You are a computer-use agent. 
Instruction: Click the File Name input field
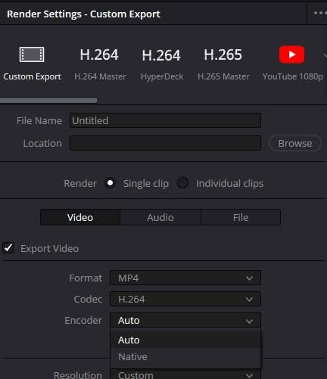point(165,120)
